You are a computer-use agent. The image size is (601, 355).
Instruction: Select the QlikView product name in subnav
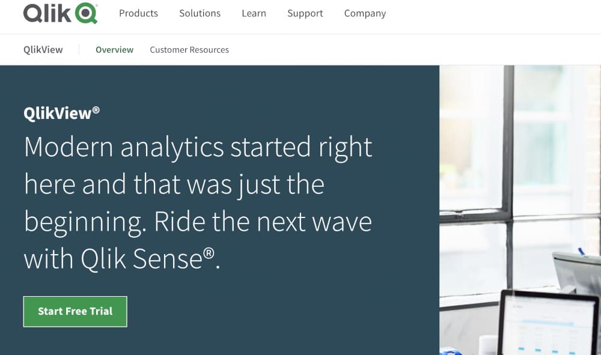click(43, 50)
